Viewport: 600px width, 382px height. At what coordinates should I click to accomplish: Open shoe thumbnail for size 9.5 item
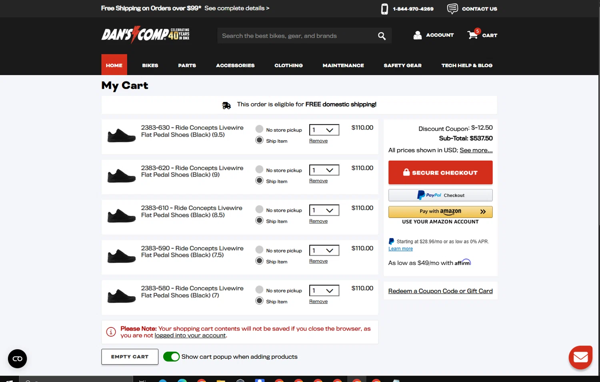122,135
